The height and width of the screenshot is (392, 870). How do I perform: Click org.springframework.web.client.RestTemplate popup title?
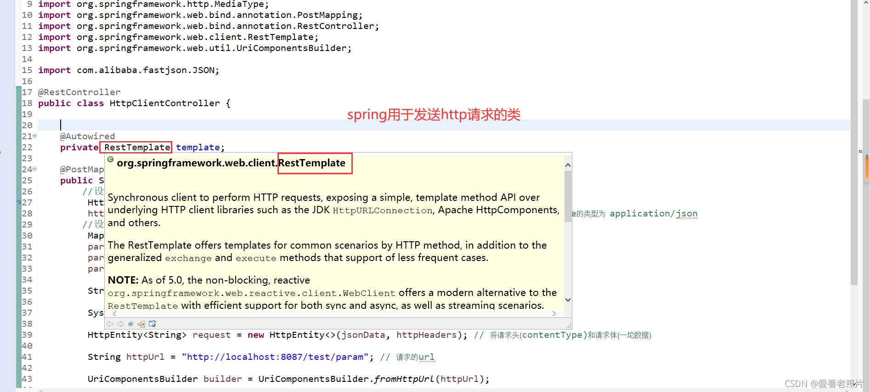coord(231,163)
